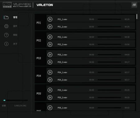Play the P01_1.wav track
This screenshot has height=118, width=140.
click(x=50, y=19)
